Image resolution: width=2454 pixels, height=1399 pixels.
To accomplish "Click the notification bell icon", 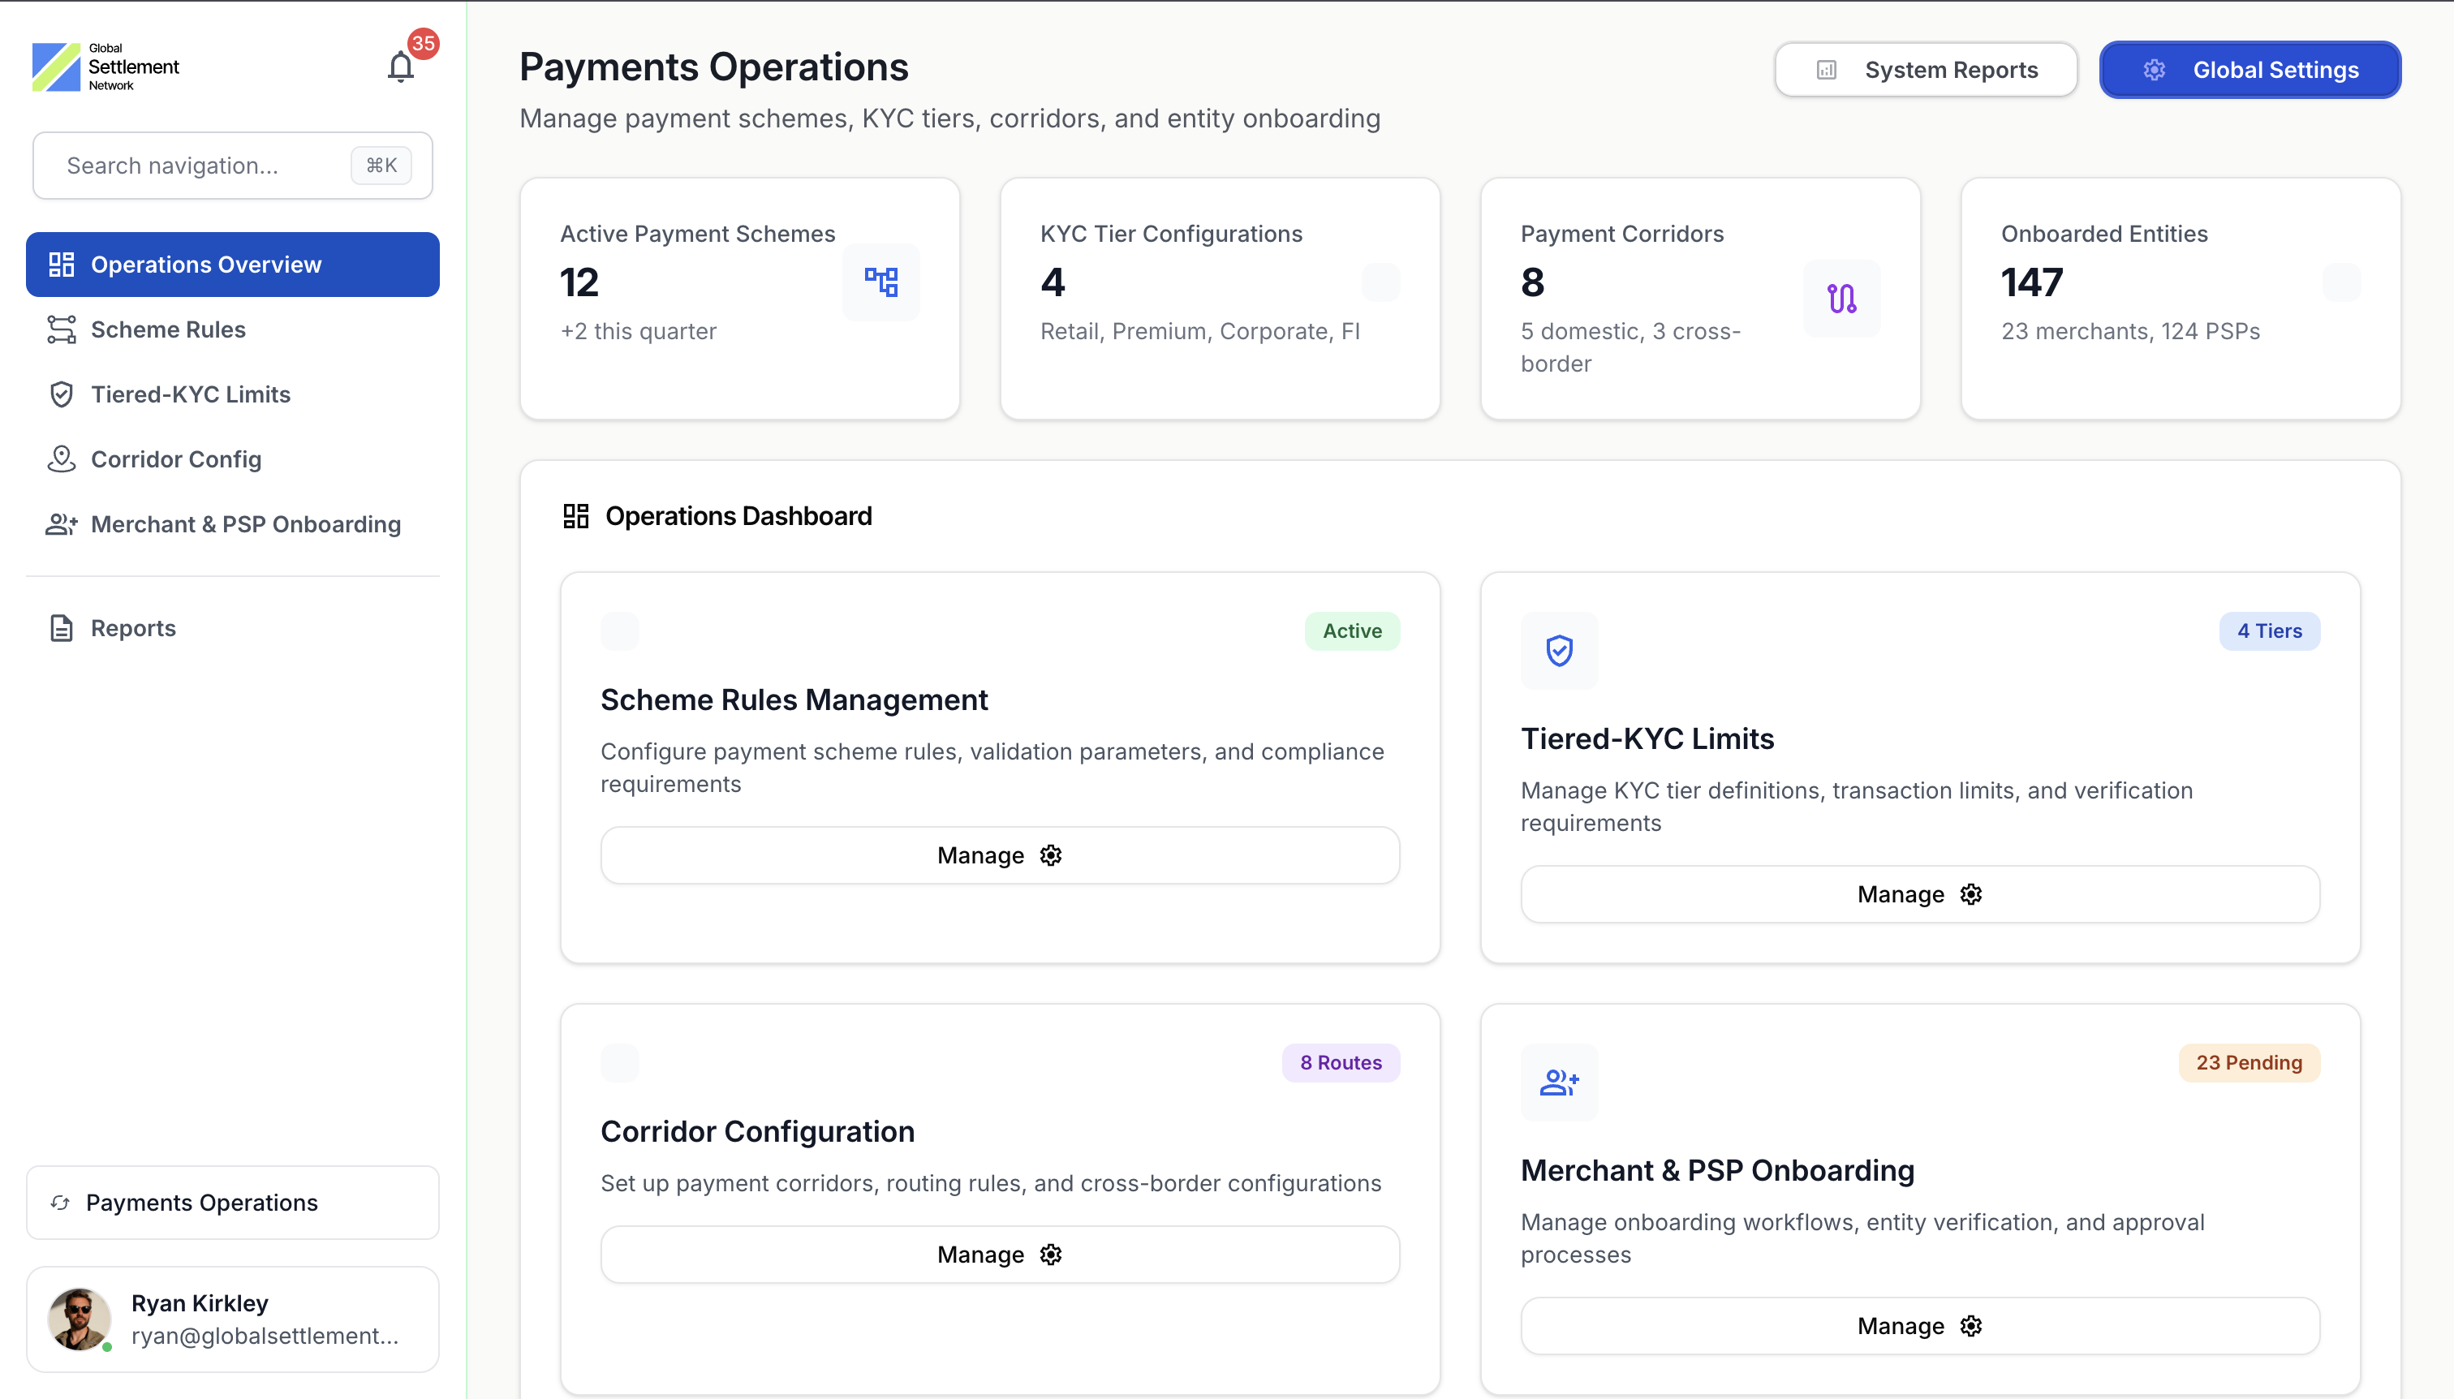I will (x=401, y=67).
